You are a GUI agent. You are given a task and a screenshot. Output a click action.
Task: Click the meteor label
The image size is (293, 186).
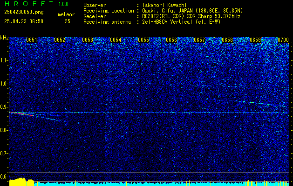coord(66,14)
